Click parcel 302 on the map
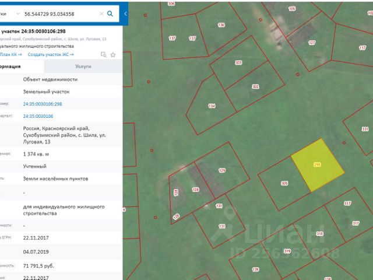 point(255,86)
